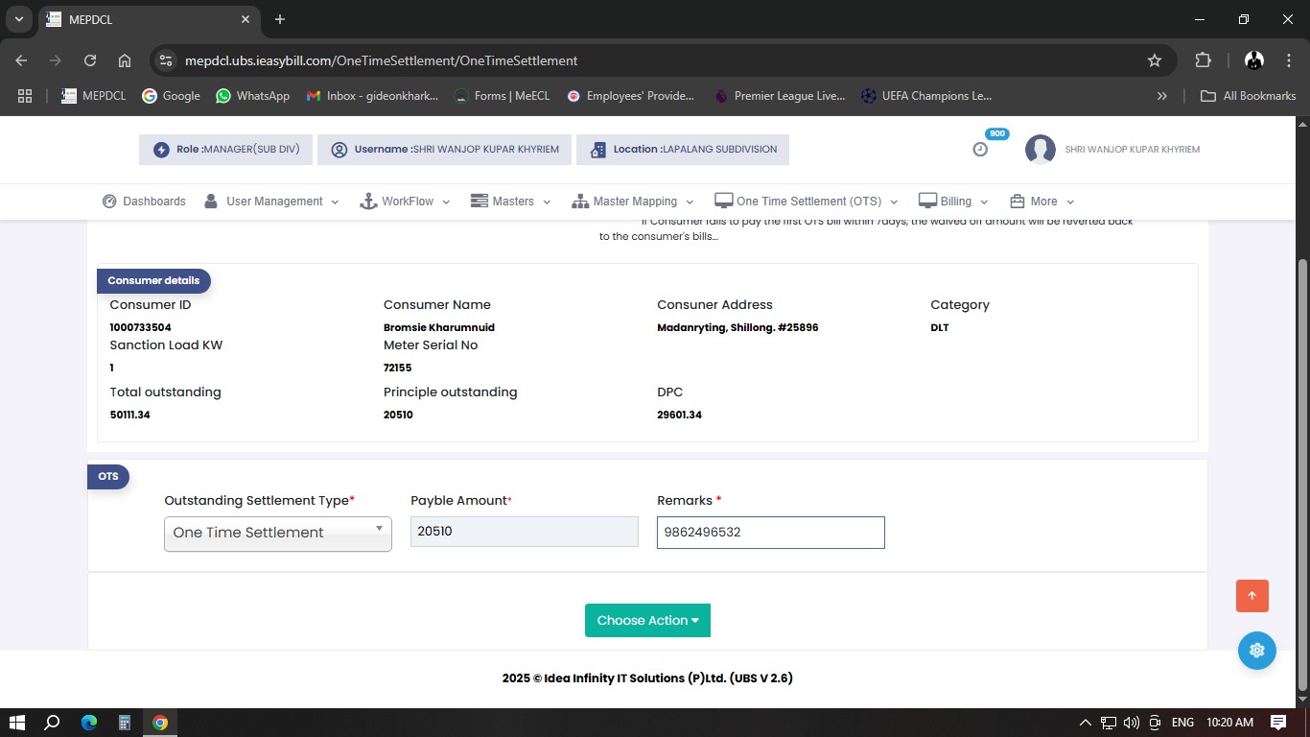
Task: Click the orange scroll-to-top arrow button
Action: [x=1252, y=596]
